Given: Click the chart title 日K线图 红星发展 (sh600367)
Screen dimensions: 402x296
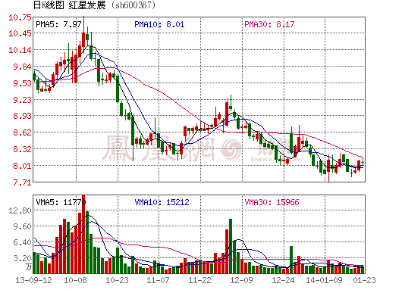Looking at the screenshot, I should coord(94,5).
